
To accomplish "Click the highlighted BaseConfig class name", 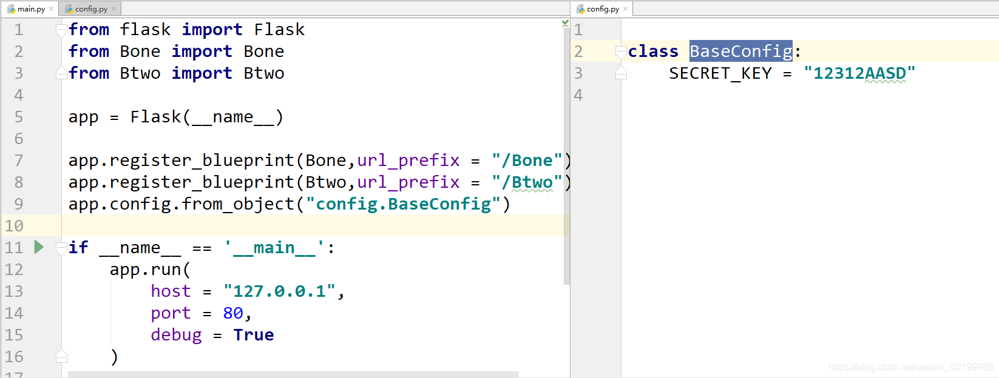I will click(741, 51).
